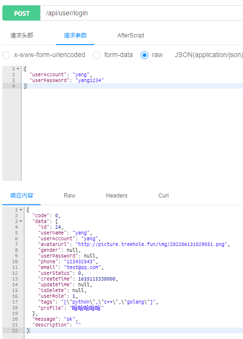The image size is (243, 339).
Task: Edit the /api/user/login URL field
Action: coord(142,13)
